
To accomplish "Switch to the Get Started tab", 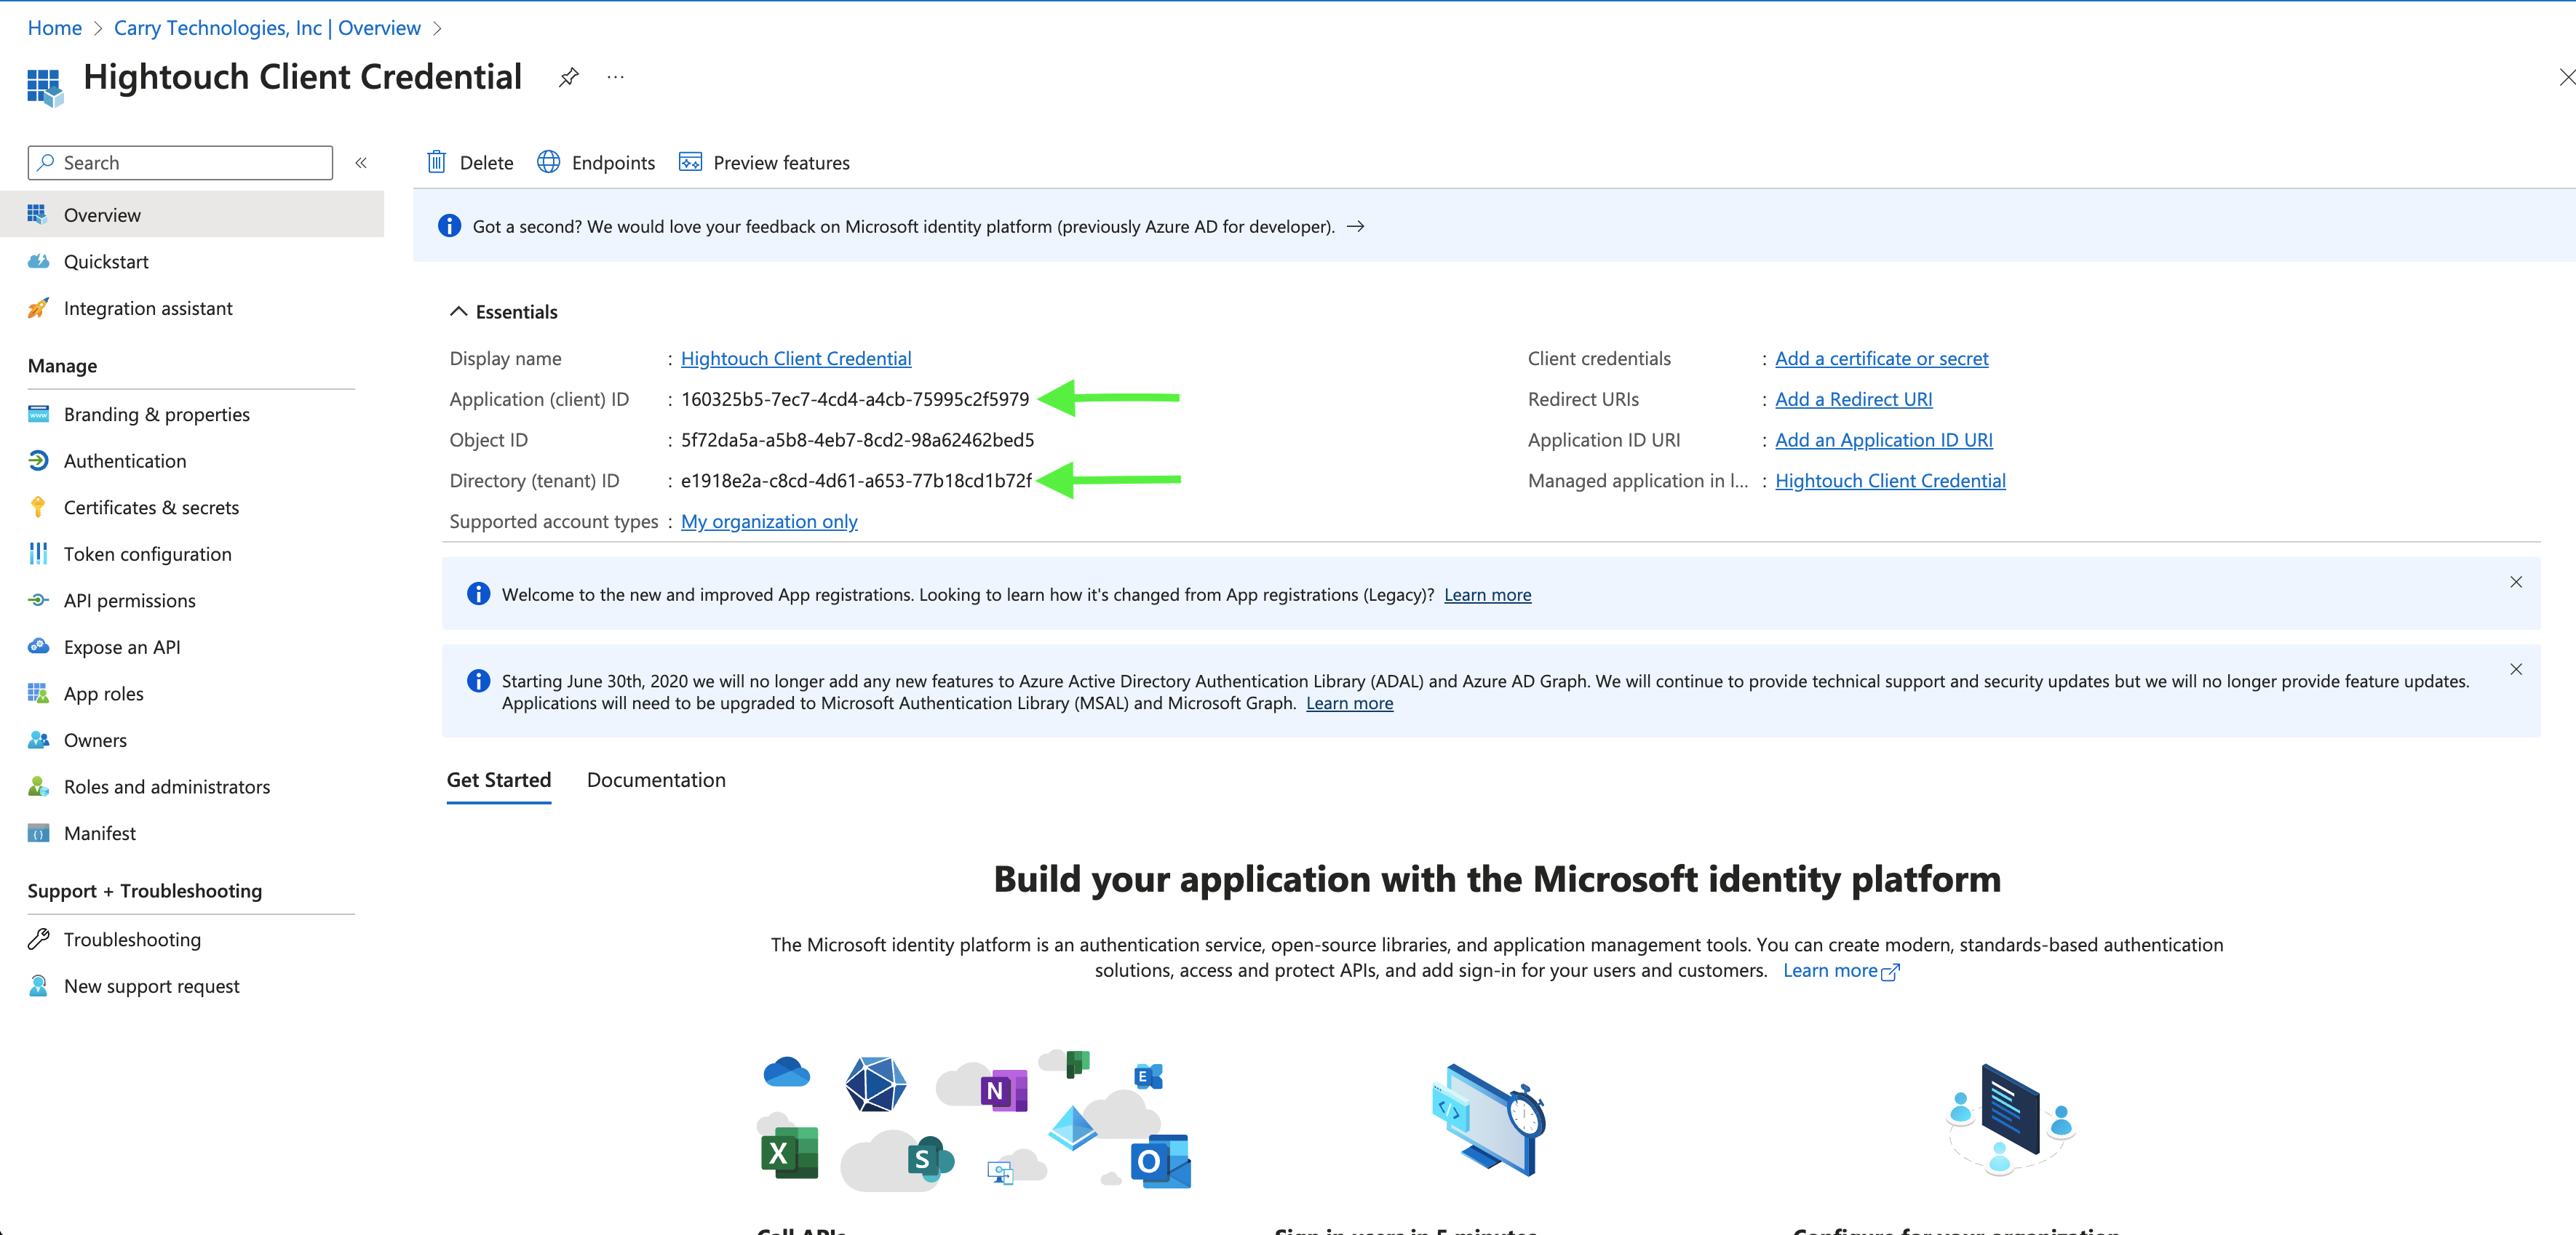I will [x=499, y=780].
